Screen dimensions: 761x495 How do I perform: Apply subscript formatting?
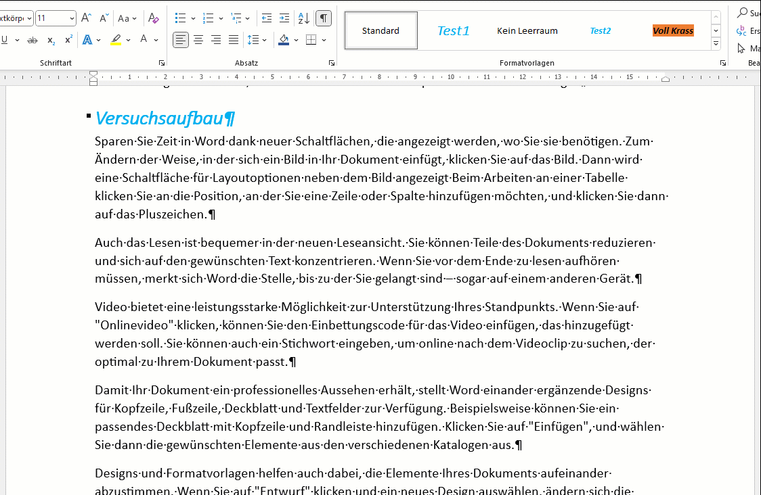pyautogui.click(x=51, y=41)
